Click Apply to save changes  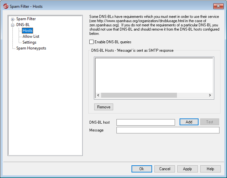click(187, 169)
